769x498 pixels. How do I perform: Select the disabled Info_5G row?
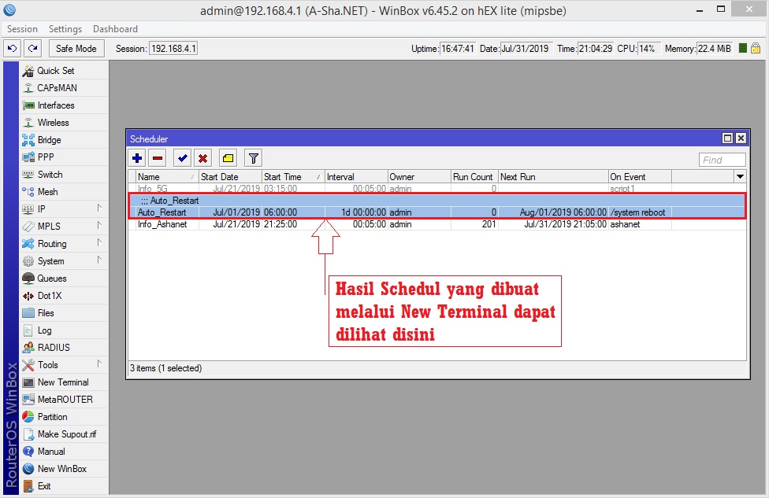pyautogui.click(x=437, y=189)
